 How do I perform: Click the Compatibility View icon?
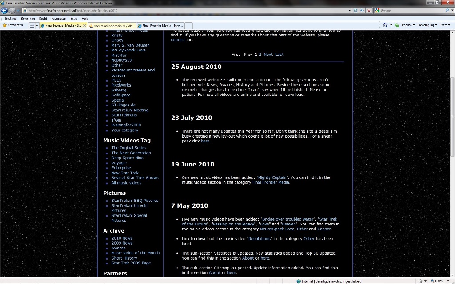(x=356, y=11)
